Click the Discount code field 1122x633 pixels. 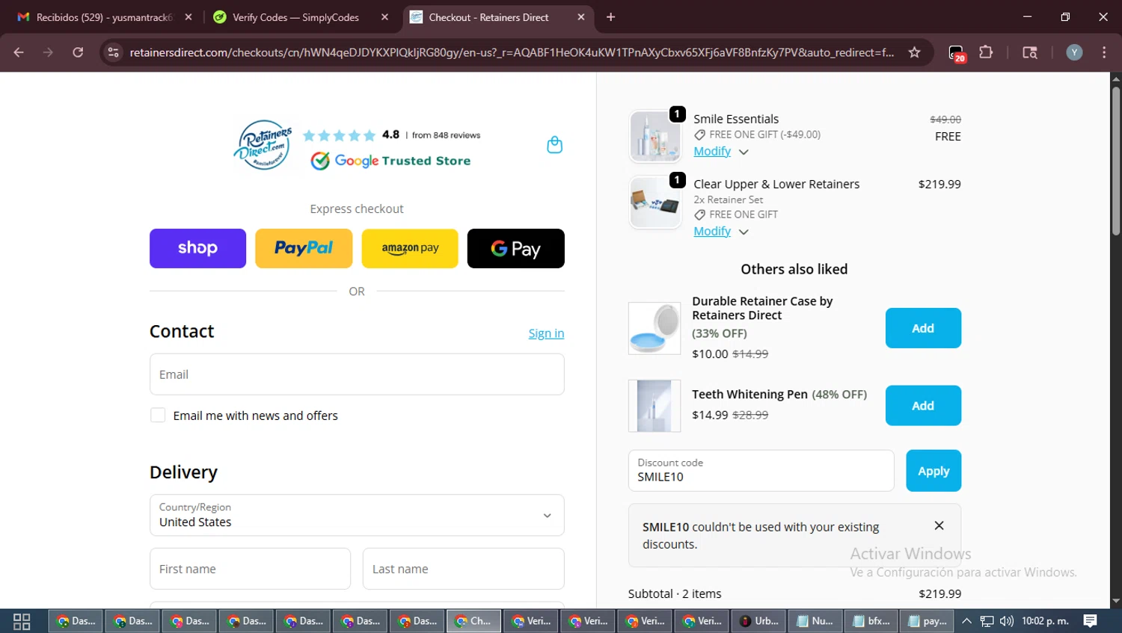[x=761, y=471]
